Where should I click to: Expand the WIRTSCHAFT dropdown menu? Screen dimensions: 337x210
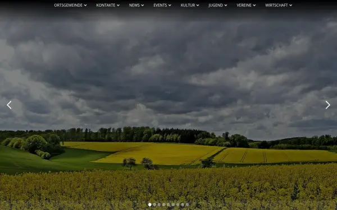(279, 5)
